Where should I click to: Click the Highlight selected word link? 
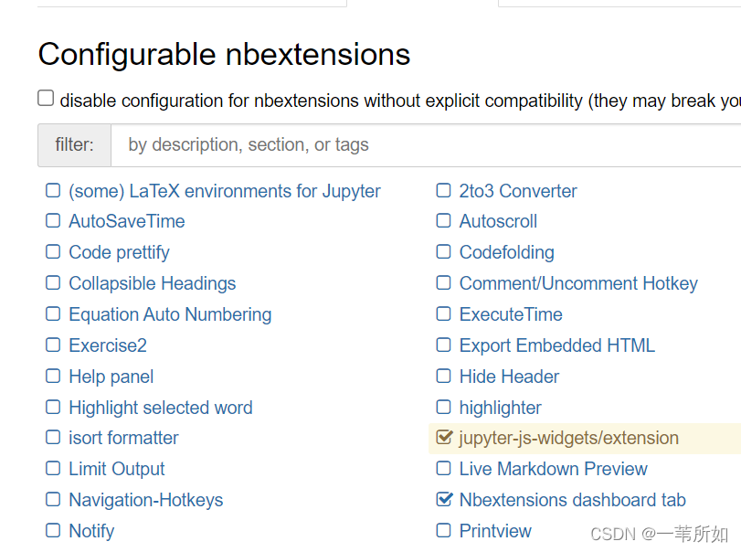160,408
